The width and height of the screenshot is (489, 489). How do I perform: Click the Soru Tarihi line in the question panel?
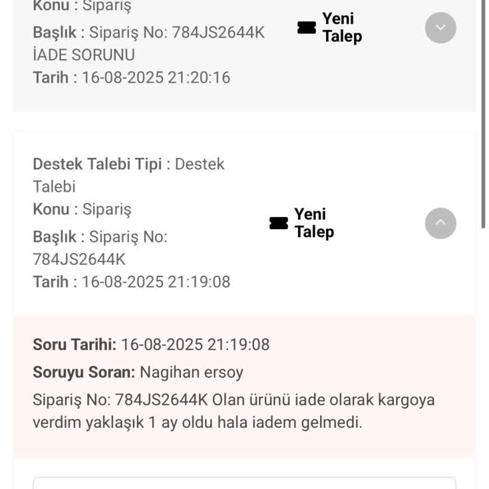point(151,344)
